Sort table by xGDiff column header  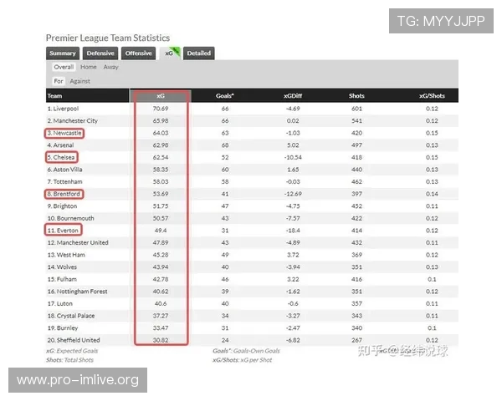click(x=293, y=96)
